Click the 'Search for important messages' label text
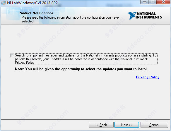The width and height of the screenshot is (171, 131). [86, 59]
